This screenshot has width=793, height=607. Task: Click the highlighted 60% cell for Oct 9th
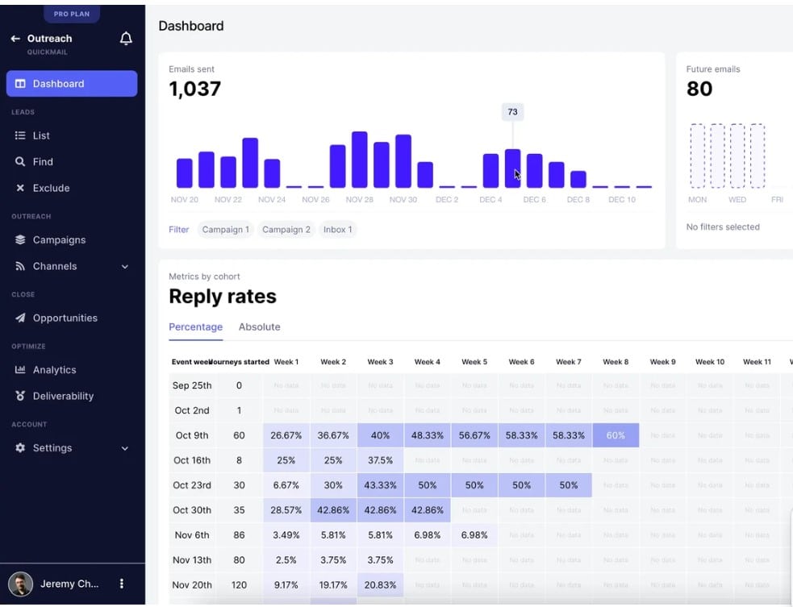pyautogui.click(x=616, y=434)
